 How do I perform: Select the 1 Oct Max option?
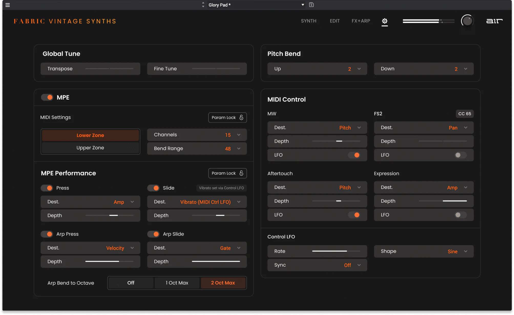(177, 283)
